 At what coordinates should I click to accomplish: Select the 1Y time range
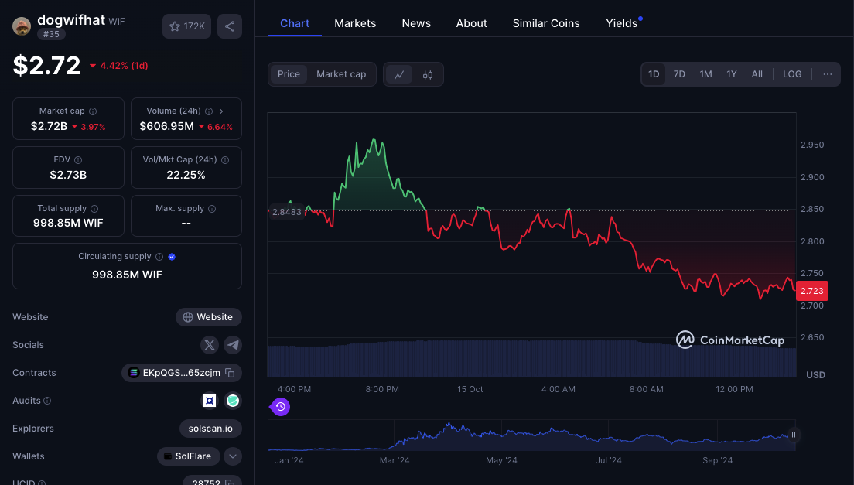732,74
